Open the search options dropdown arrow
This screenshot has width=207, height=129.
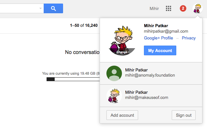[x=40, y=8]
